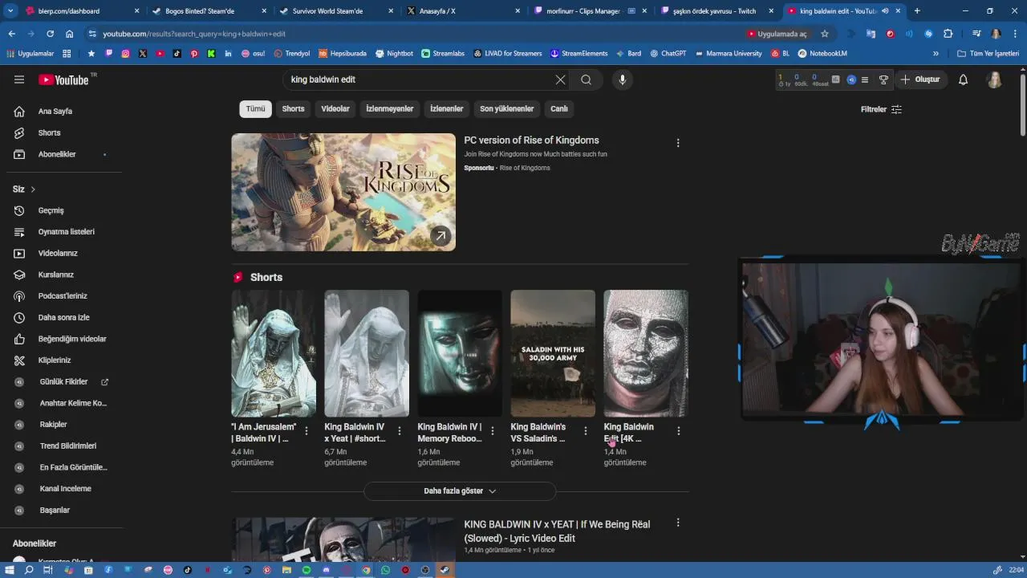Select the Videolar filter chip
This screenshot has width=1027, height=578.
[x=335, y=108]
